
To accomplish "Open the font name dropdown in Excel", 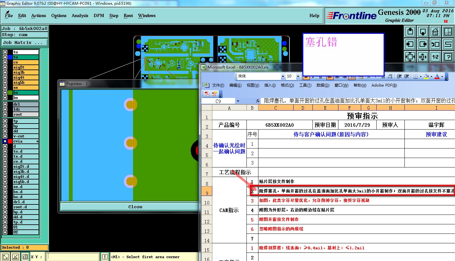I will [283, 76].
